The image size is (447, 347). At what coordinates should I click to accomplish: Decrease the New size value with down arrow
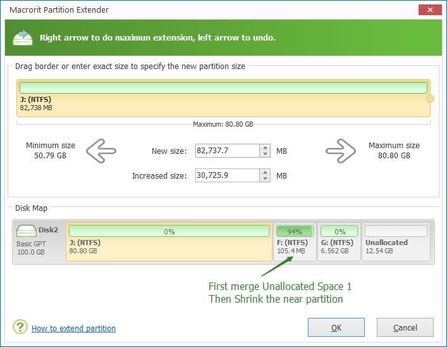(265, 154)
